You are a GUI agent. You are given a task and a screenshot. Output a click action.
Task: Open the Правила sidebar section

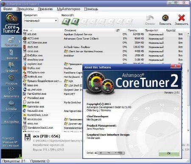[x=11, y=54]
